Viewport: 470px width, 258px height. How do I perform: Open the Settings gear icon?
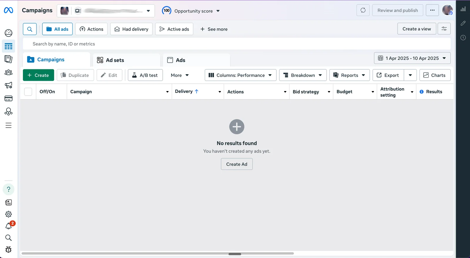pyautogui.click(x=9, y=214)
